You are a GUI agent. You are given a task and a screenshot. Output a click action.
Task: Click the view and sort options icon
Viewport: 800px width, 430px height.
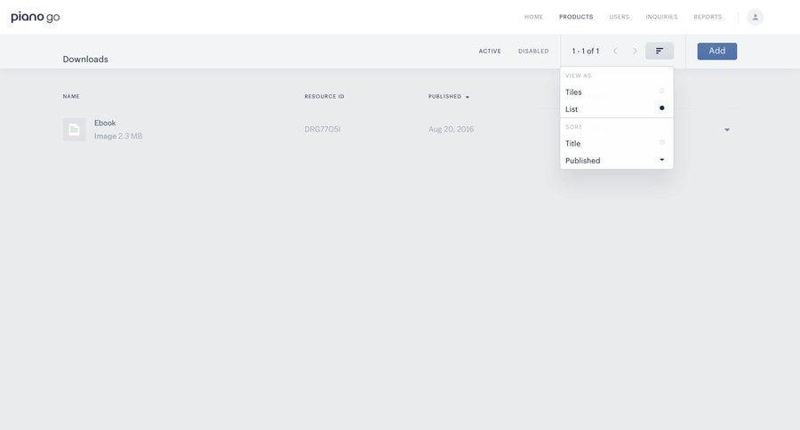click(x=660, y=51)
